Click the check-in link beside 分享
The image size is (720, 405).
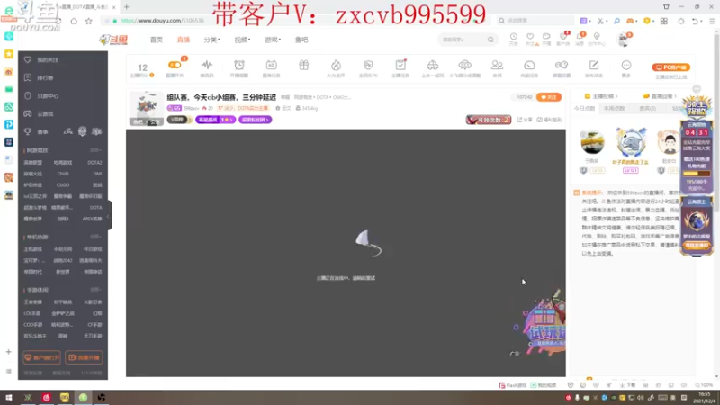click(x=549, y=120)
